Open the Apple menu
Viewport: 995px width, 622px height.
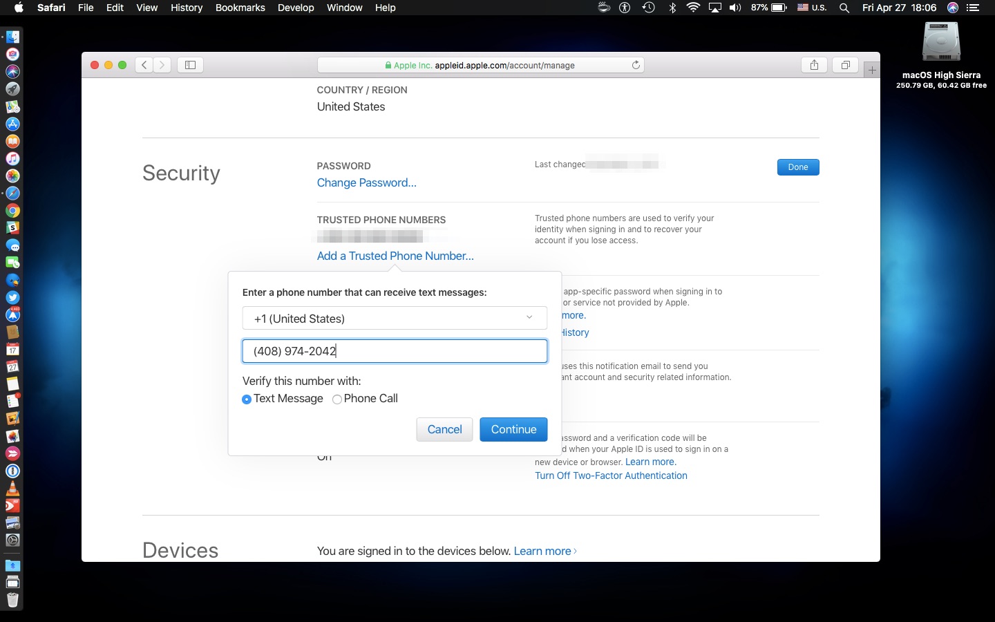pos(19,8)
